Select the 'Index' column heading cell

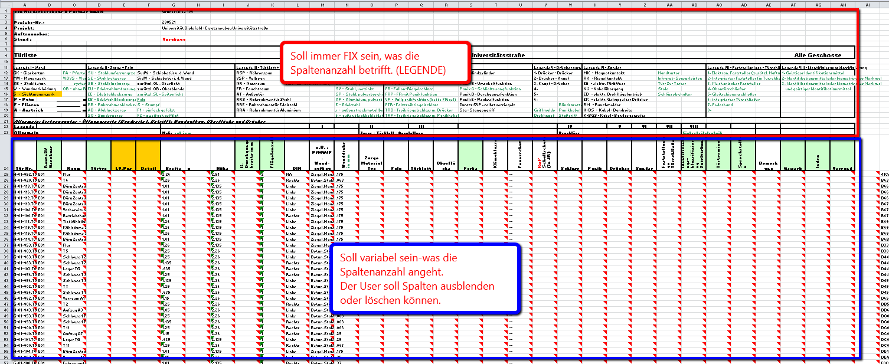pos(818,156)
